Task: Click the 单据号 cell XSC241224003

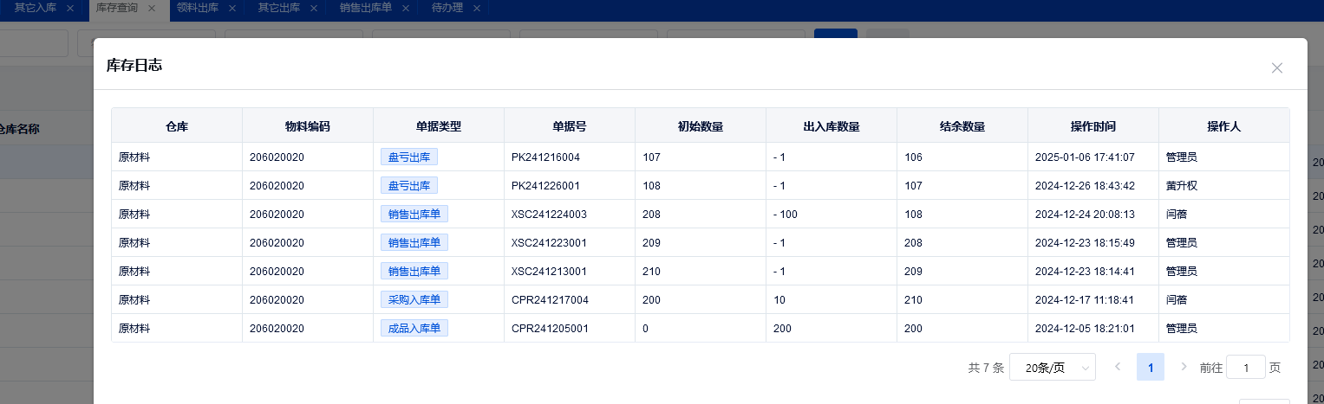Action: (549, 214)
